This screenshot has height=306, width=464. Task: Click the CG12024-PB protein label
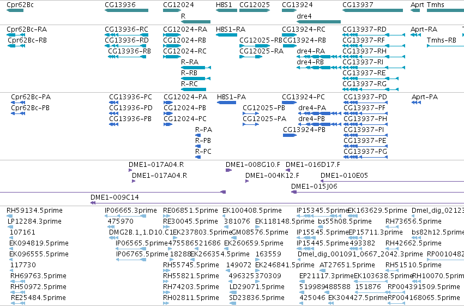point(185,108)
